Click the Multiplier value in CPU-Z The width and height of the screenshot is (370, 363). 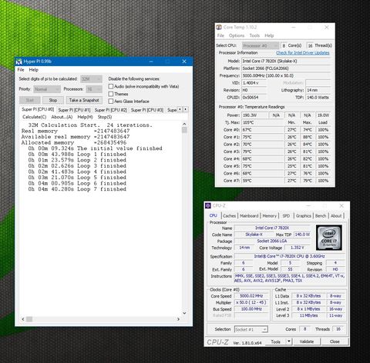tap(251, 302)
